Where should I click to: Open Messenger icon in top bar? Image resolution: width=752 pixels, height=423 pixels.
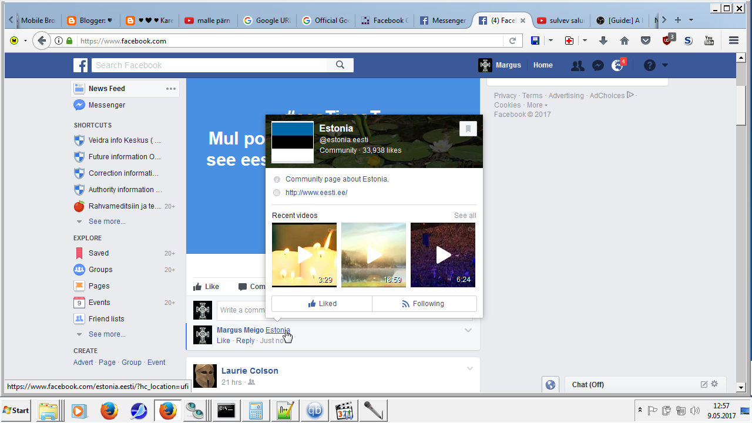[597, 66]
